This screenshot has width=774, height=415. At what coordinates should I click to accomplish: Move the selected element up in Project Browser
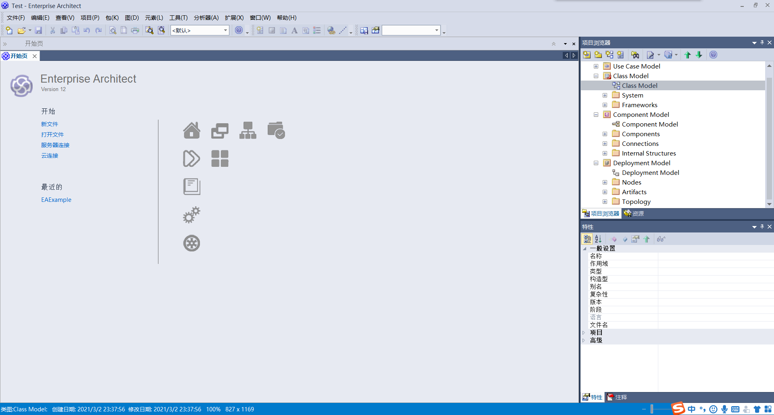pyautogui.click(x=687, y=55)
